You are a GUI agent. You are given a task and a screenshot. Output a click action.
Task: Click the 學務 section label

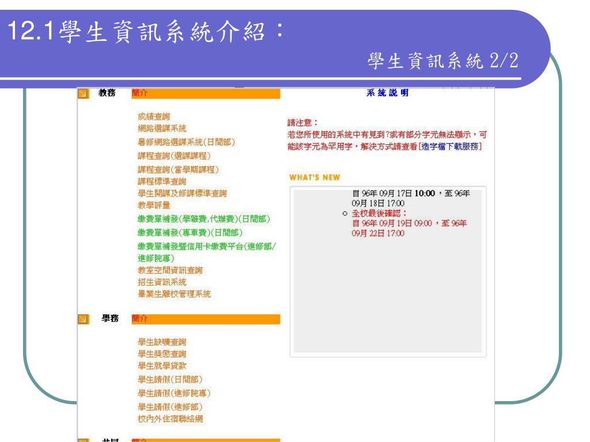click(x=110, y=319)
